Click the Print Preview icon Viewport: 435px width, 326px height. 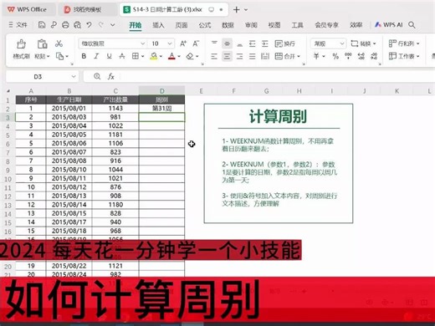point(77,25)
